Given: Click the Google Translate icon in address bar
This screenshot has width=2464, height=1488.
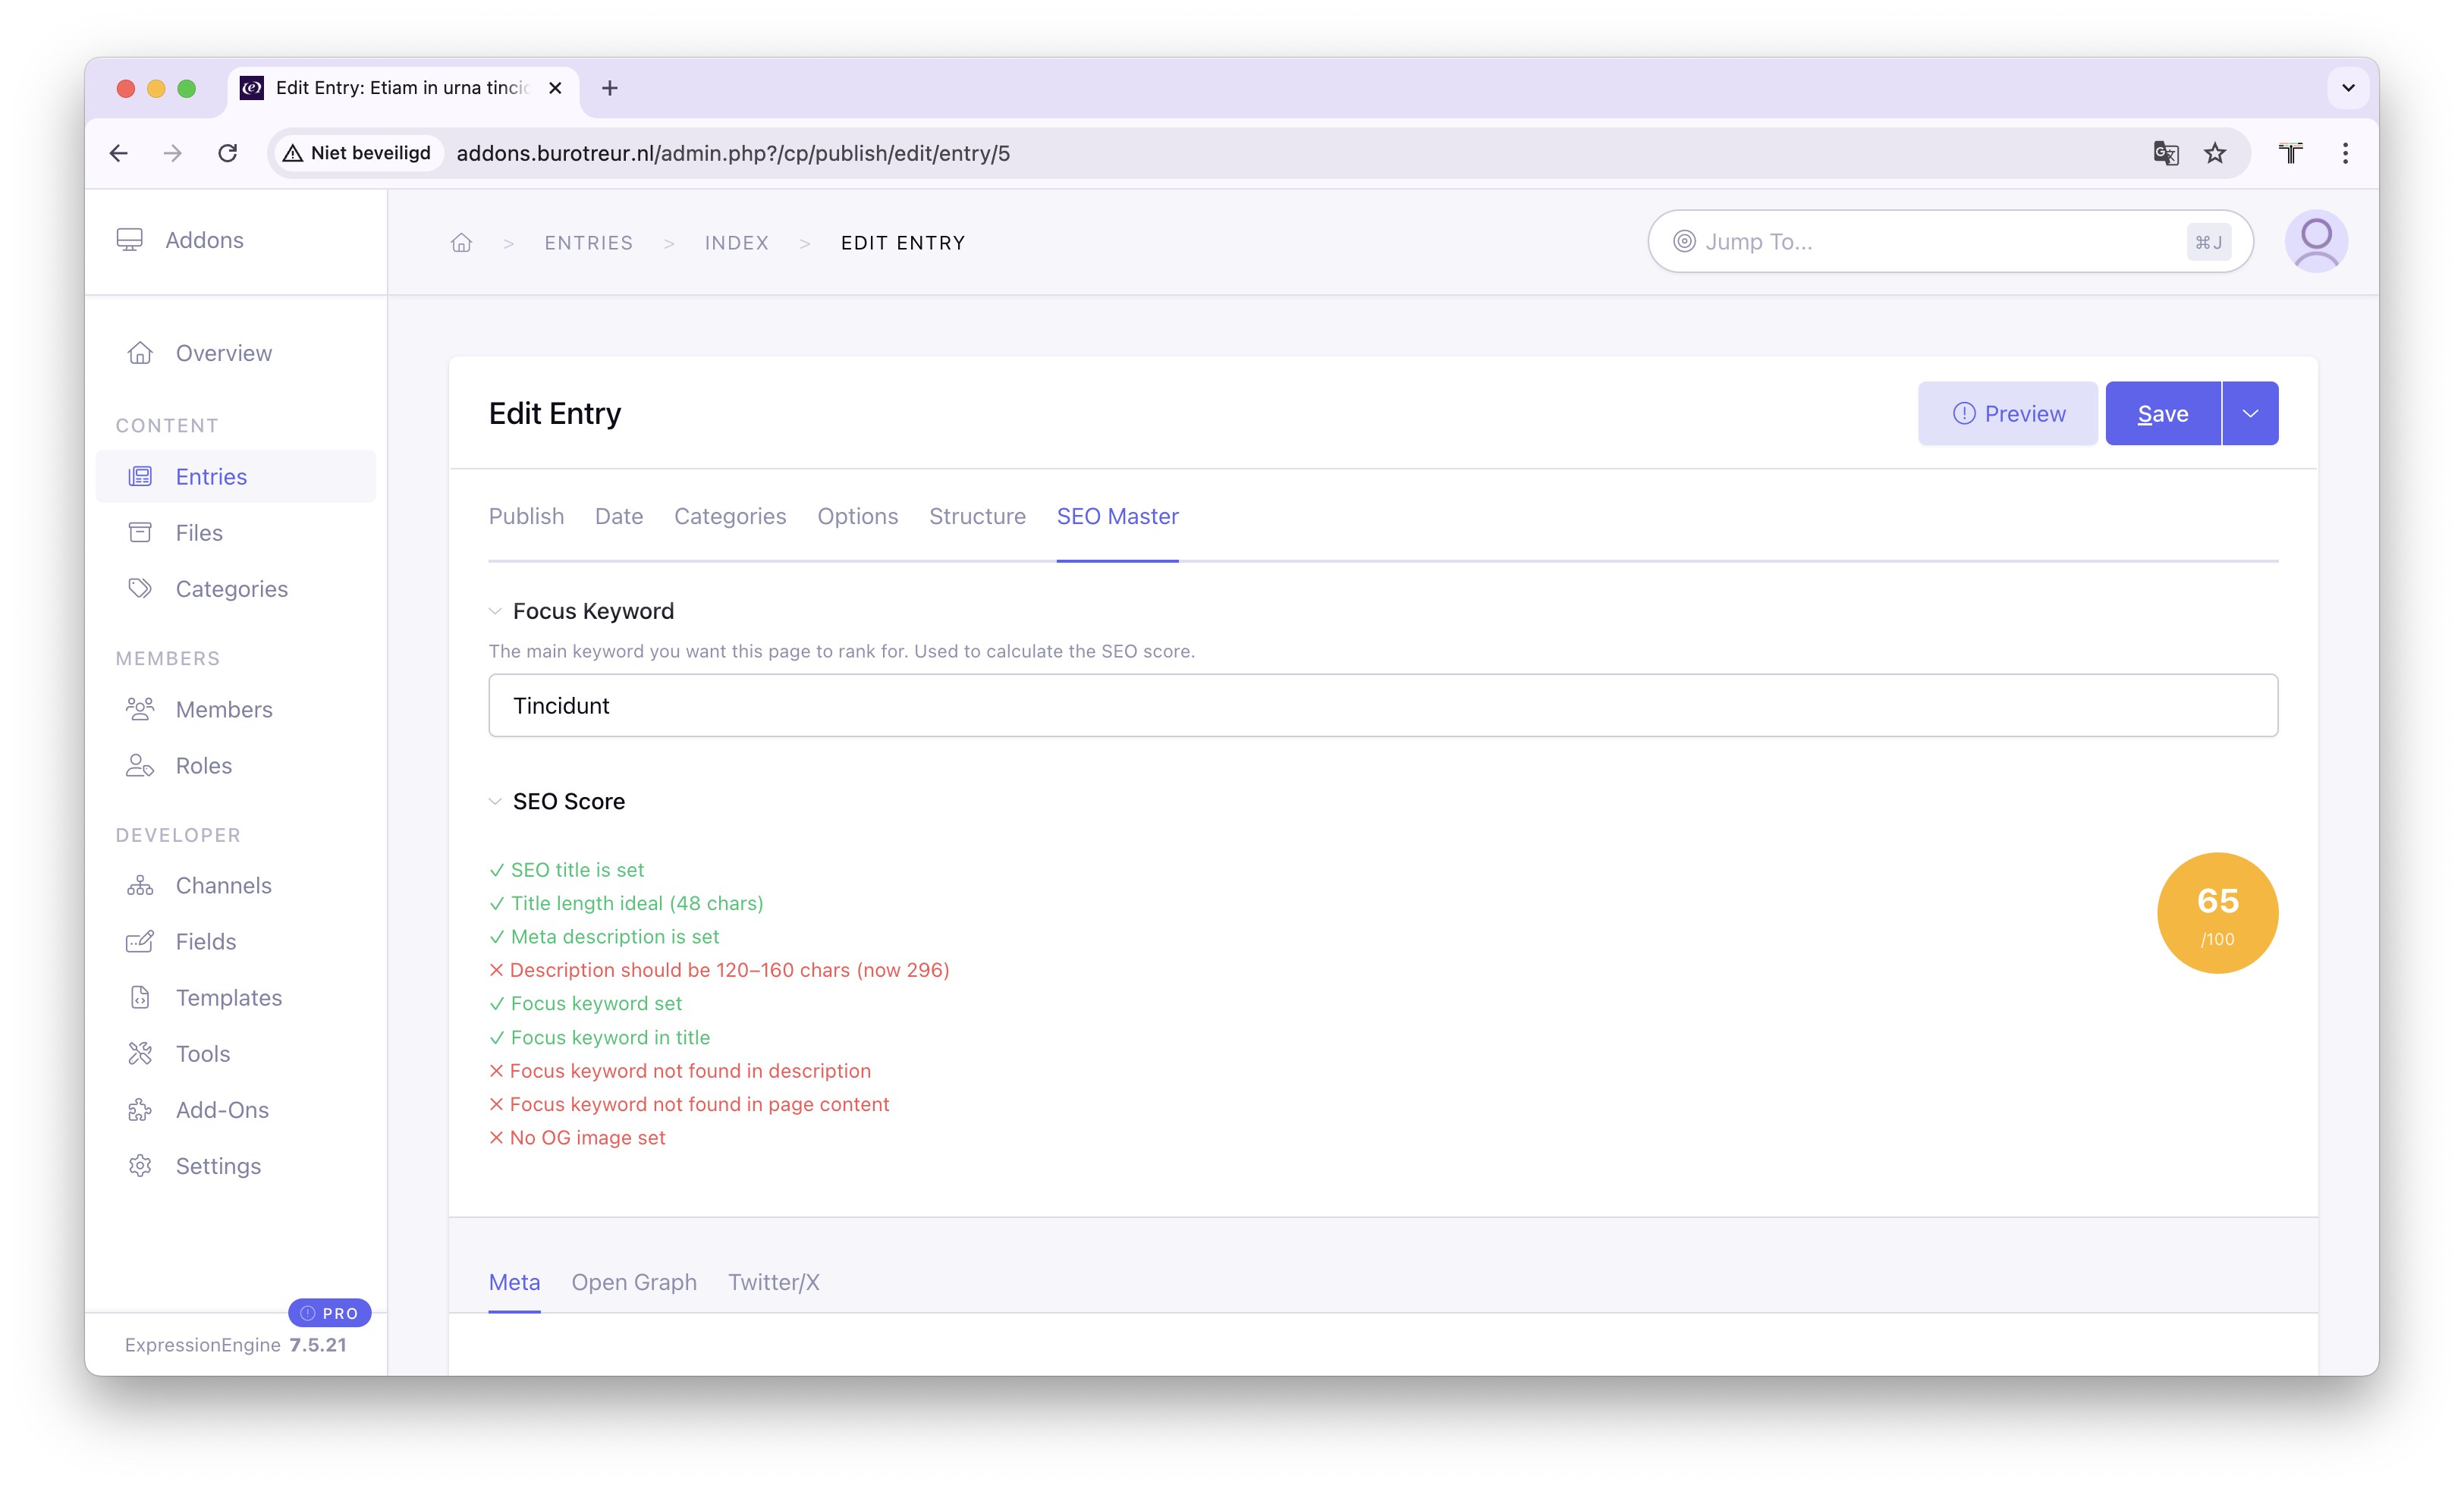Looking at the screenshot, I should point(2165,153).
